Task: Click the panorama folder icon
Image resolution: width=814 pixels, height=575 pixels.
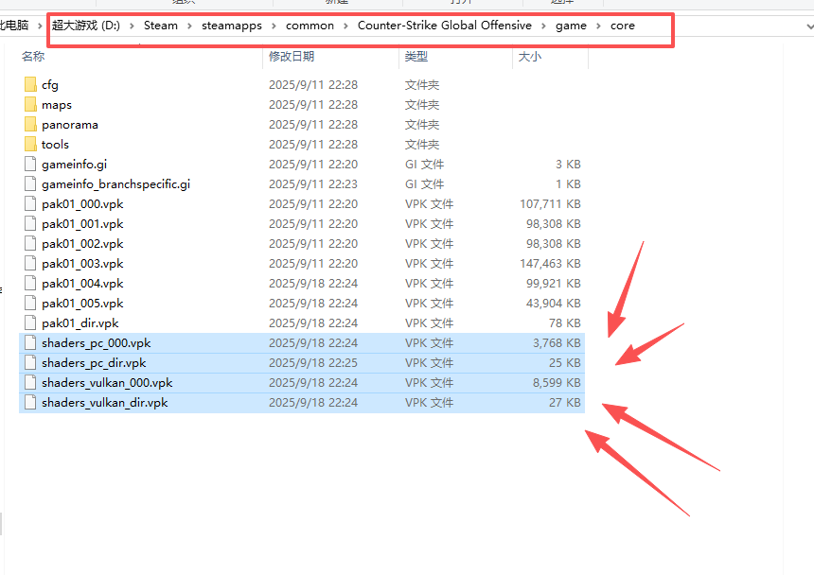Action: coord(30,125)
